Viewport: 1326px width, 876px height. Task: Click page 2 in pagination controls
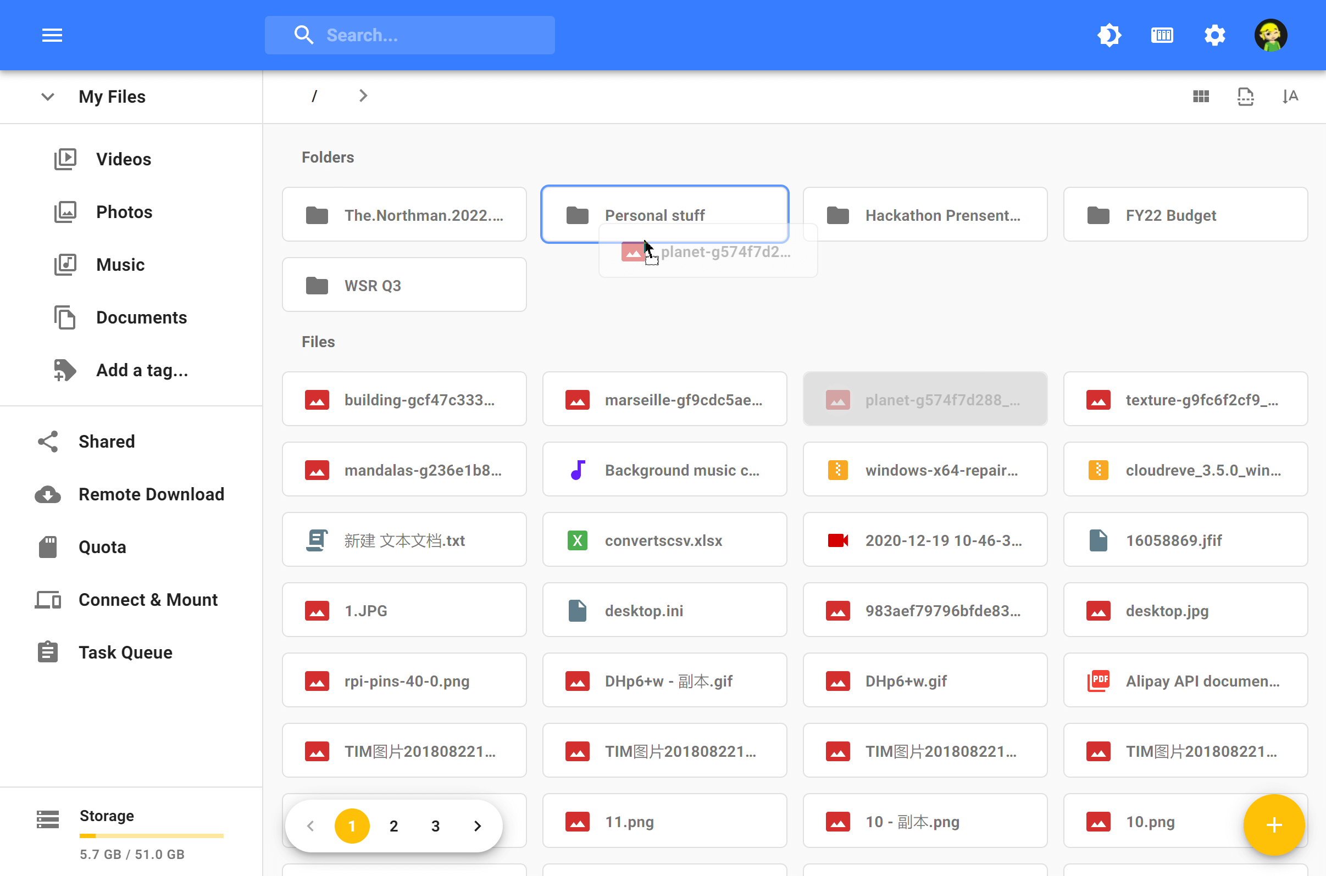(x=393, y=826)
